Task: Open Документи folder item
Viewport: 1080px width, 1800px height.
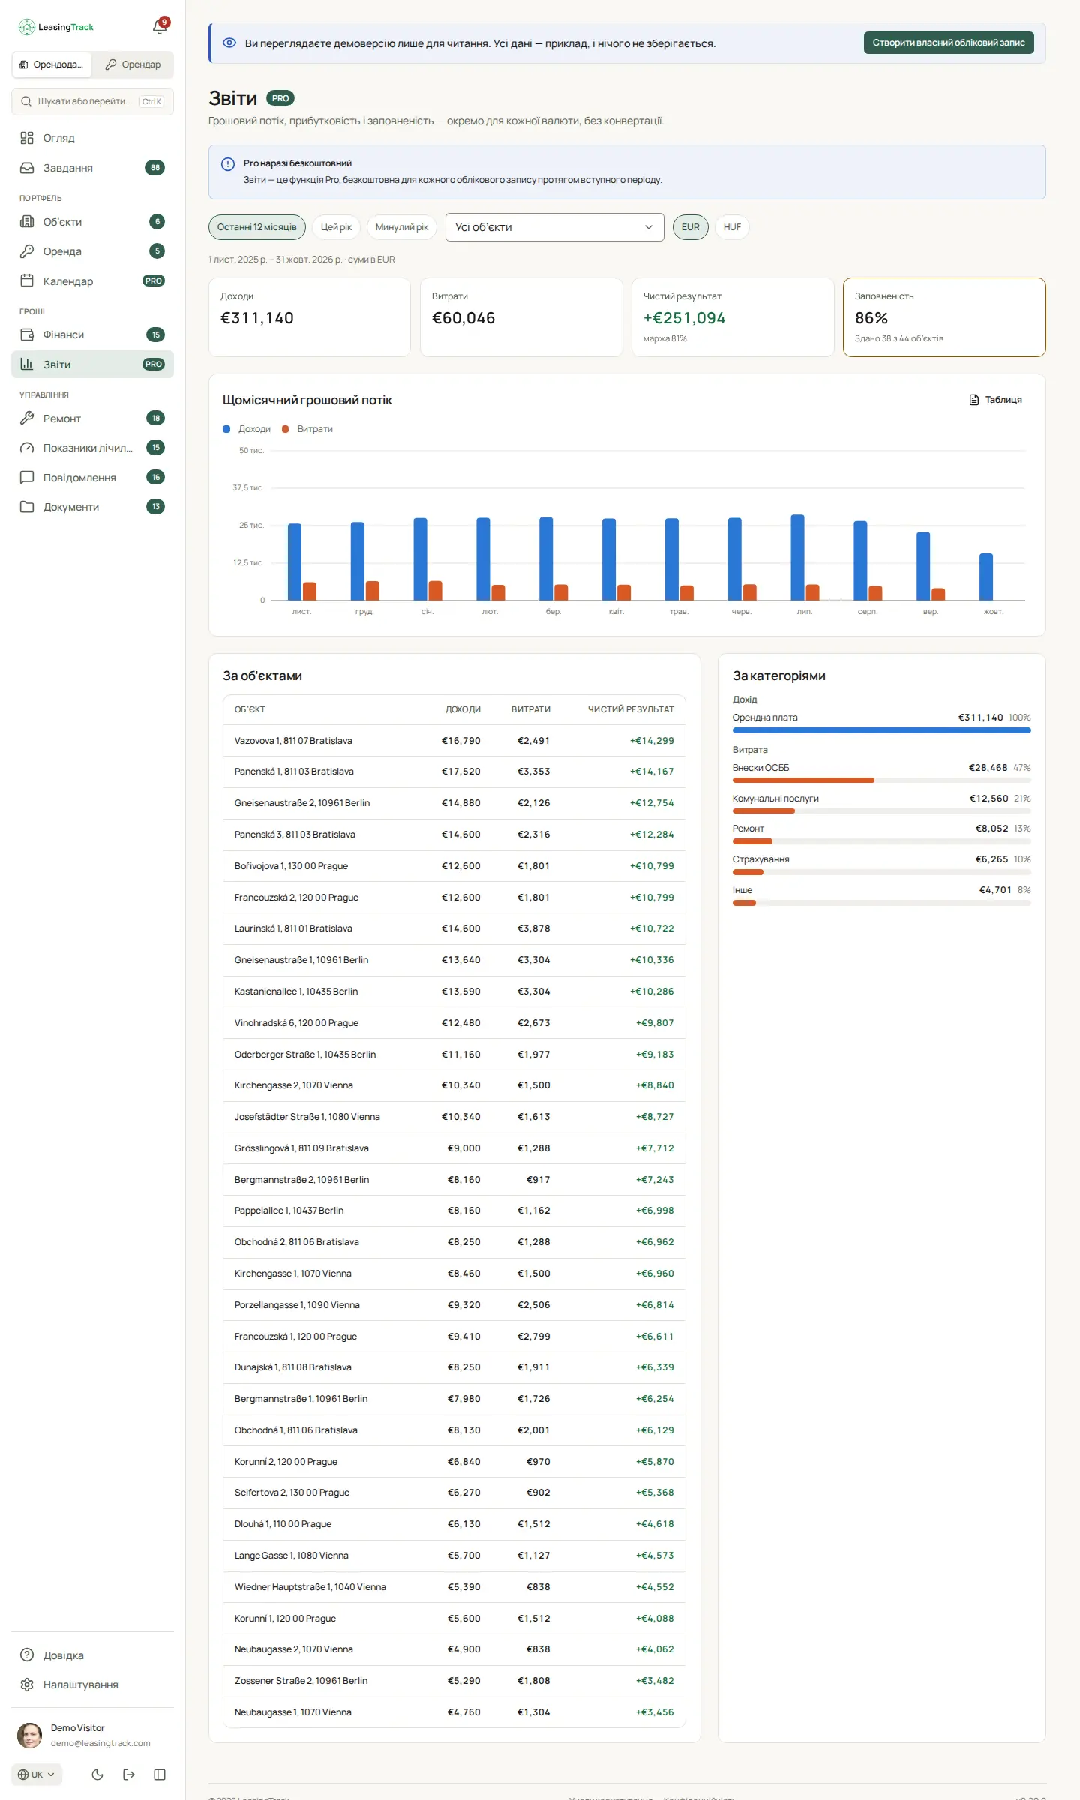Action: [92, 507]
